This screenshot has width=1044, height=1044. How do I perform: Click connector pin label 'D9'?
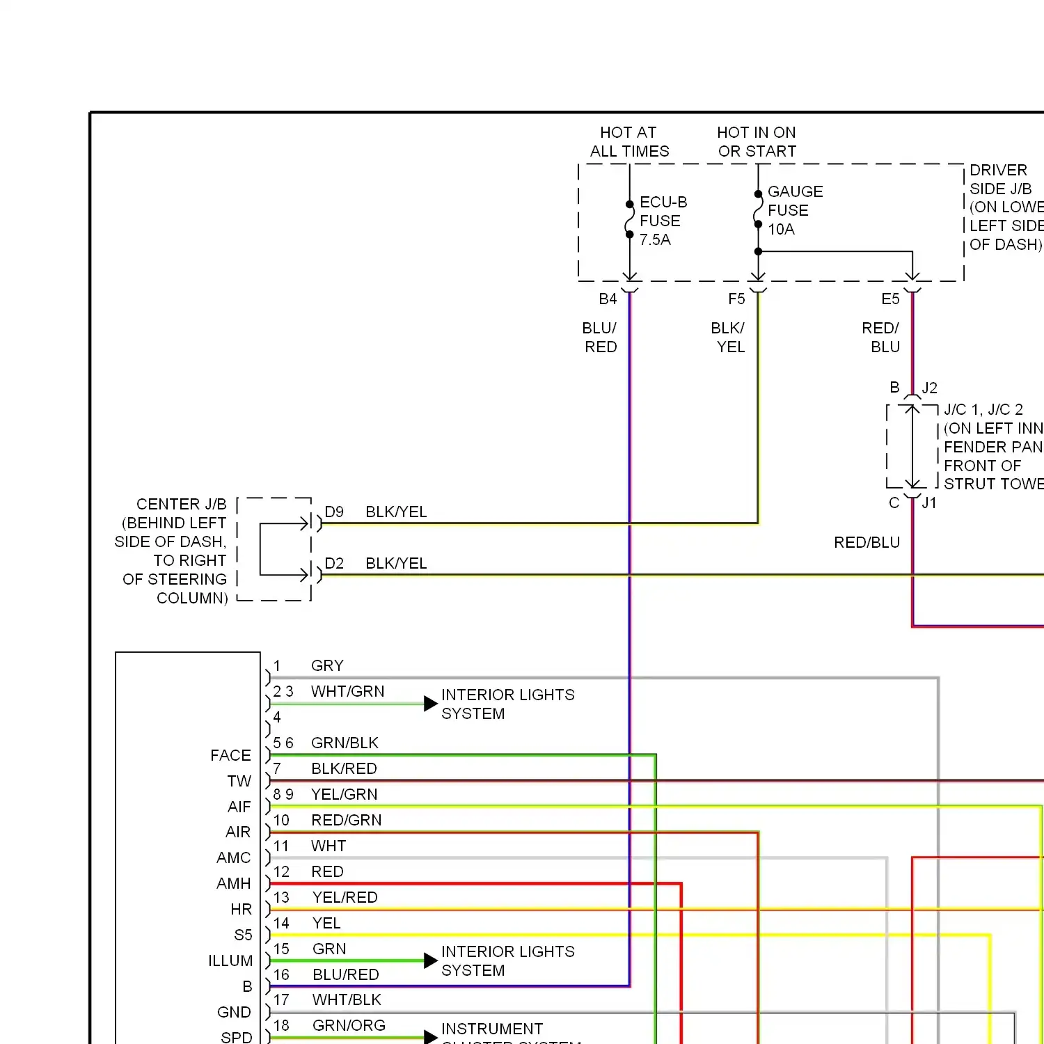[334, 512]
